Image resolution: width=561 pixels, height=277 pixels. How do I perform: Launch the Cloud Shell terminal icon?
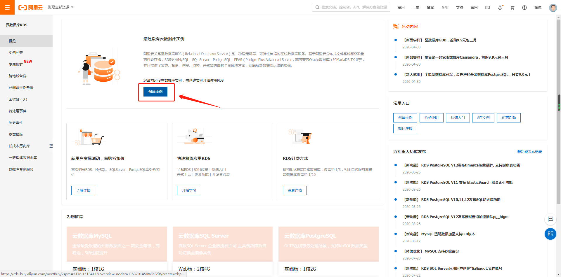point(488,8)
